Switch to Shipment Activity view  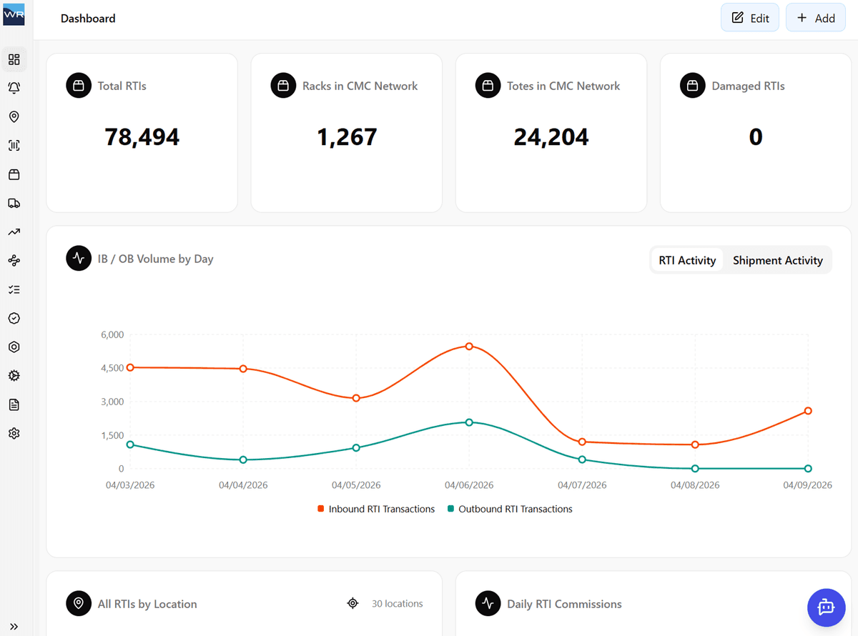tap(778, 260)
